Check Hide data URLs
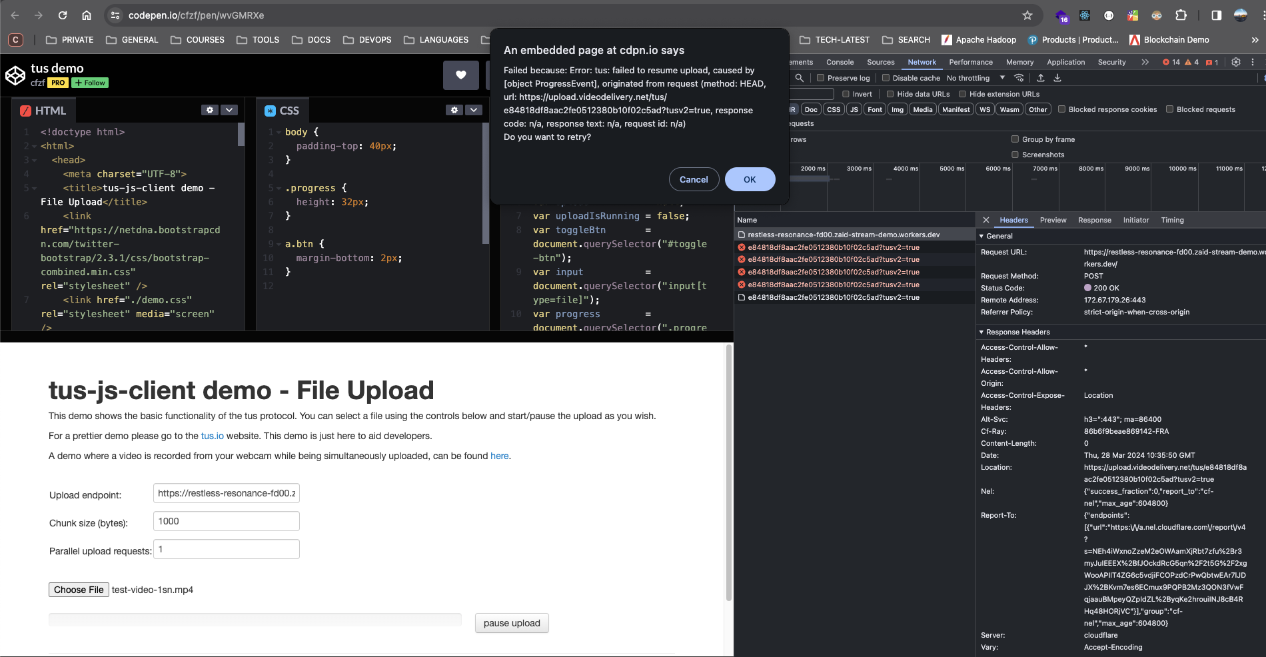 891,94
